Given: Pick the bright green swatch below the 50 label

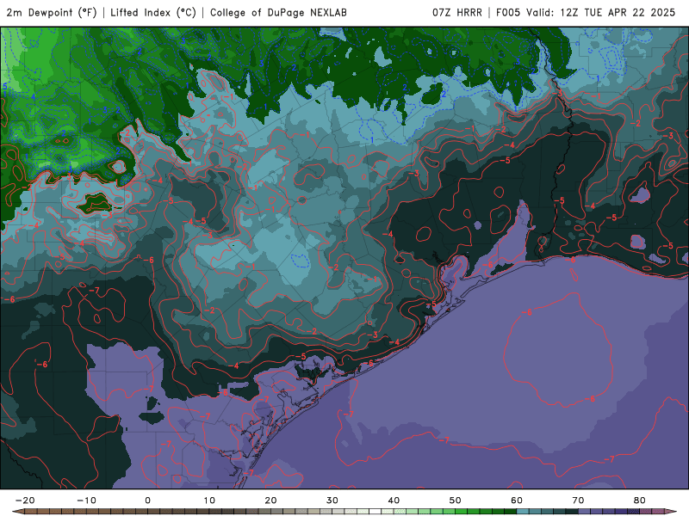Looking at the screenshot, I should [x=462, y=512].
